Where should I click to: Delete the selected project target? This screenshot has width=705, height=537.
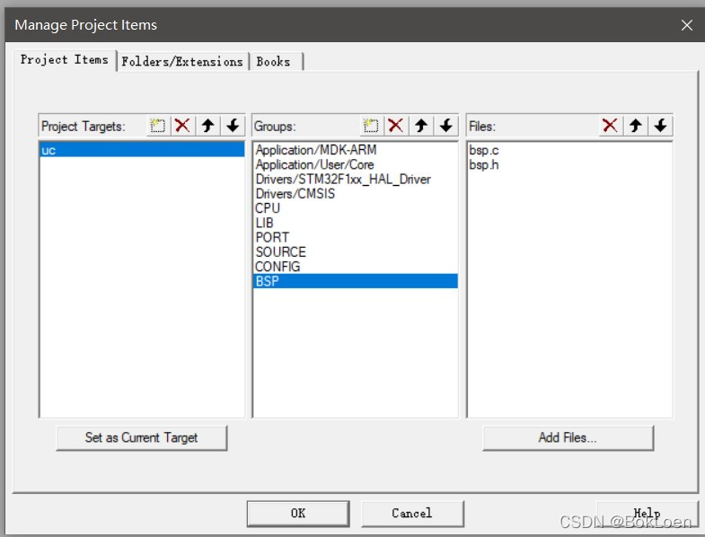(182, 126)
